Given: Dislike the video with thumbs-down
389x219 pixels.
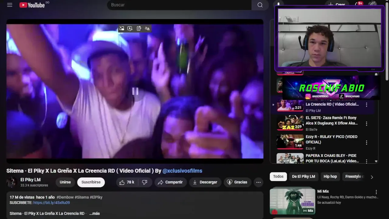Looking at the screenshot, I should coord(145,182).
